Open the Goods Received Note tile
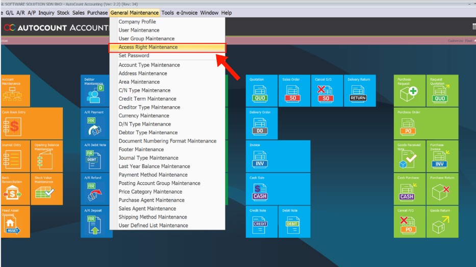476x267 pixels. tap(410, 156)
